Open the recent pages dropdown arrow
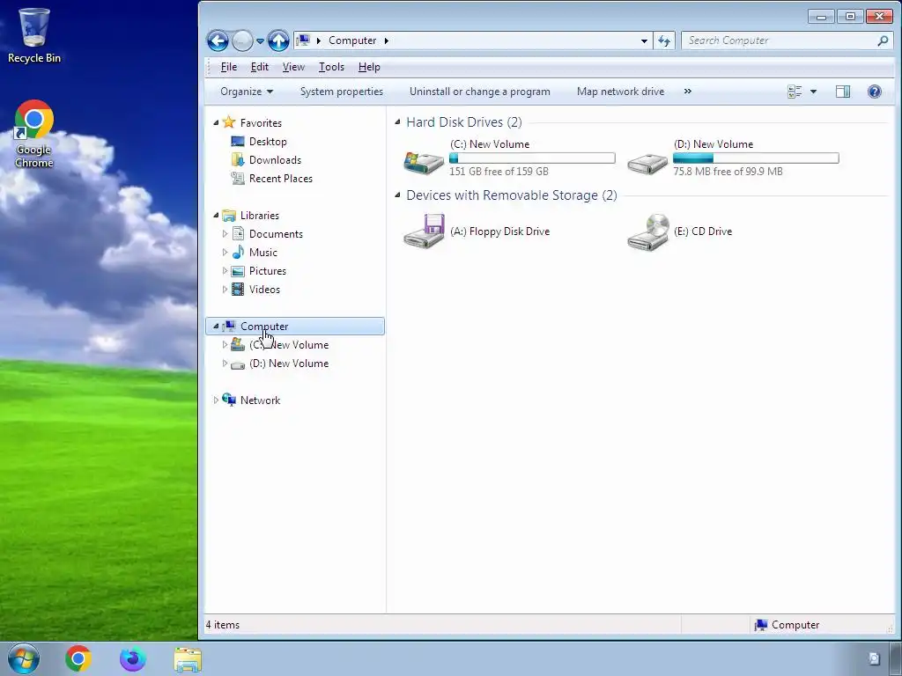The width and height of the screenshot is (902, 676). pos(260,40)
